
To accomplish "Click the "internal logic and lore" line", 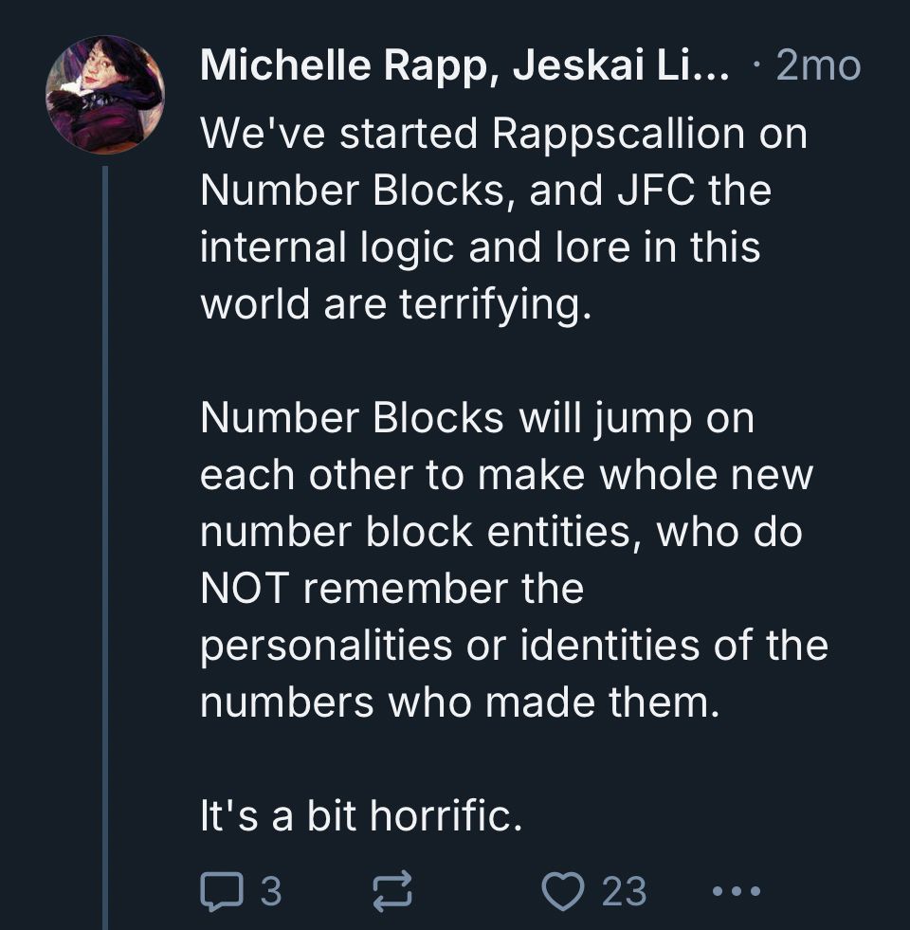I will pos(480,248).
